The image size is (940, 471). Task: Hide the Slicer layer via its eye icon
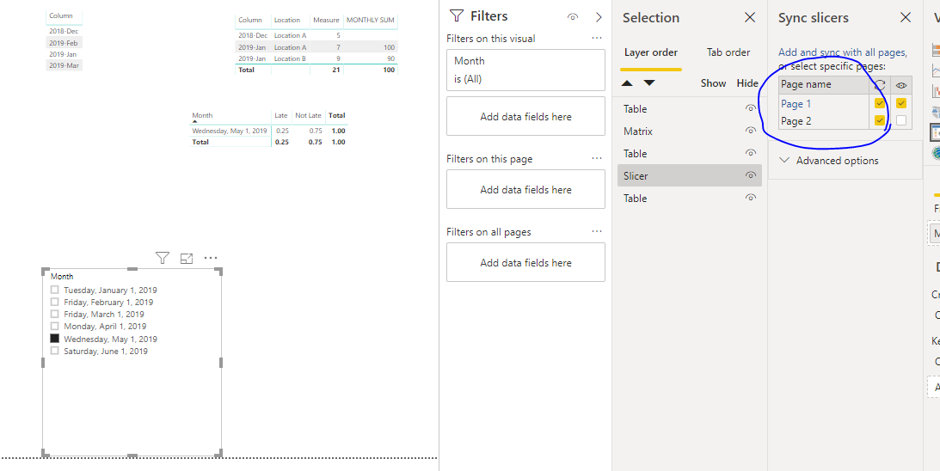(750, 175)
